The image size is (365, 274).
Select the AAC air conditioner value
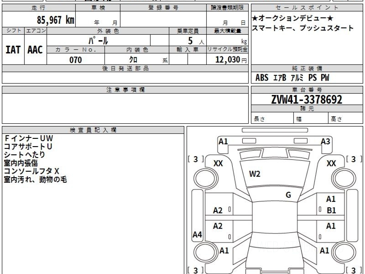pyautogui.click(x=35, y=50)
